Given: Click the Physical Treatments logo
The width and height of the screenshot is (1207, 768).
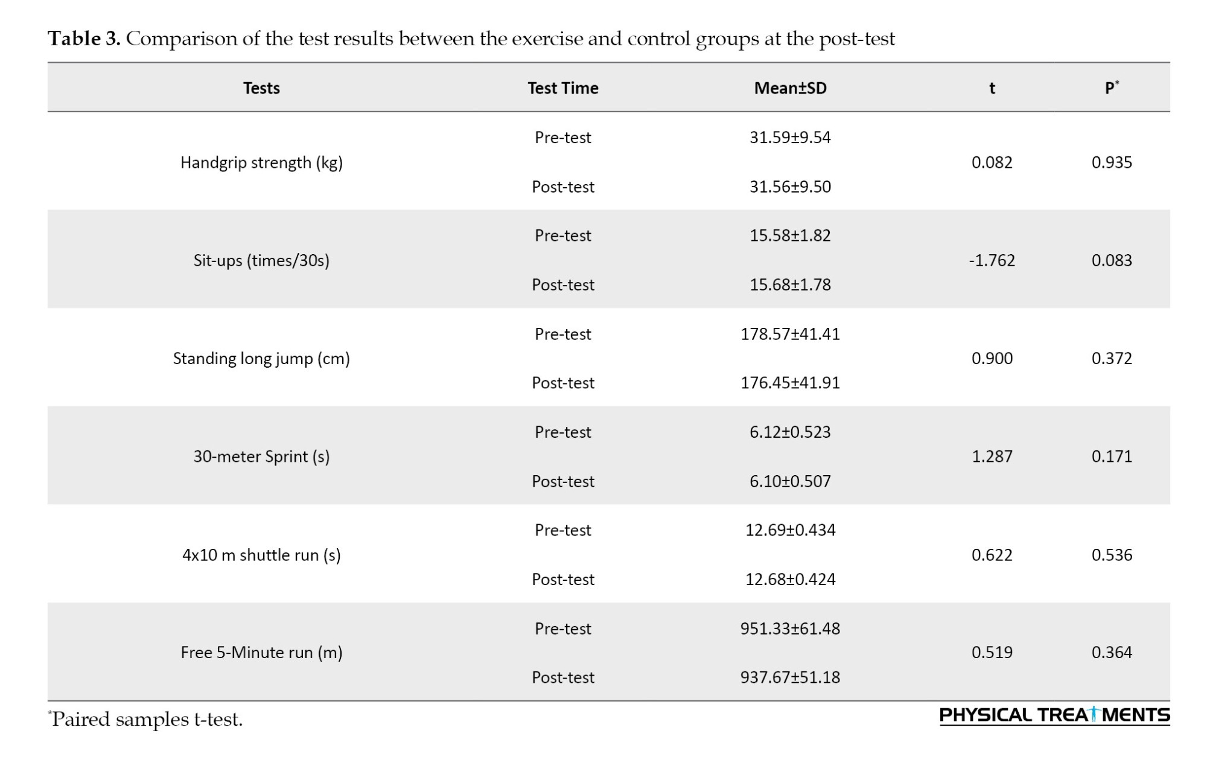Looking at the screenshot, I should 1054,715.
